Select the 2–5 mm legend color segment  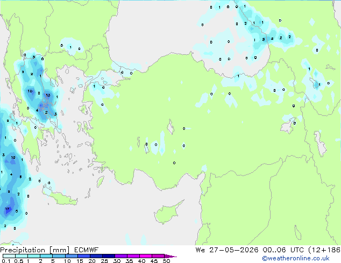(46, 256)
